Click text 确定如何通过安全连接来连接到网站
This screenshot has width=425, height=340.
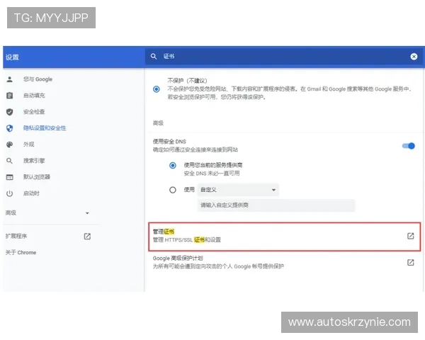click(x=195, y=149)
